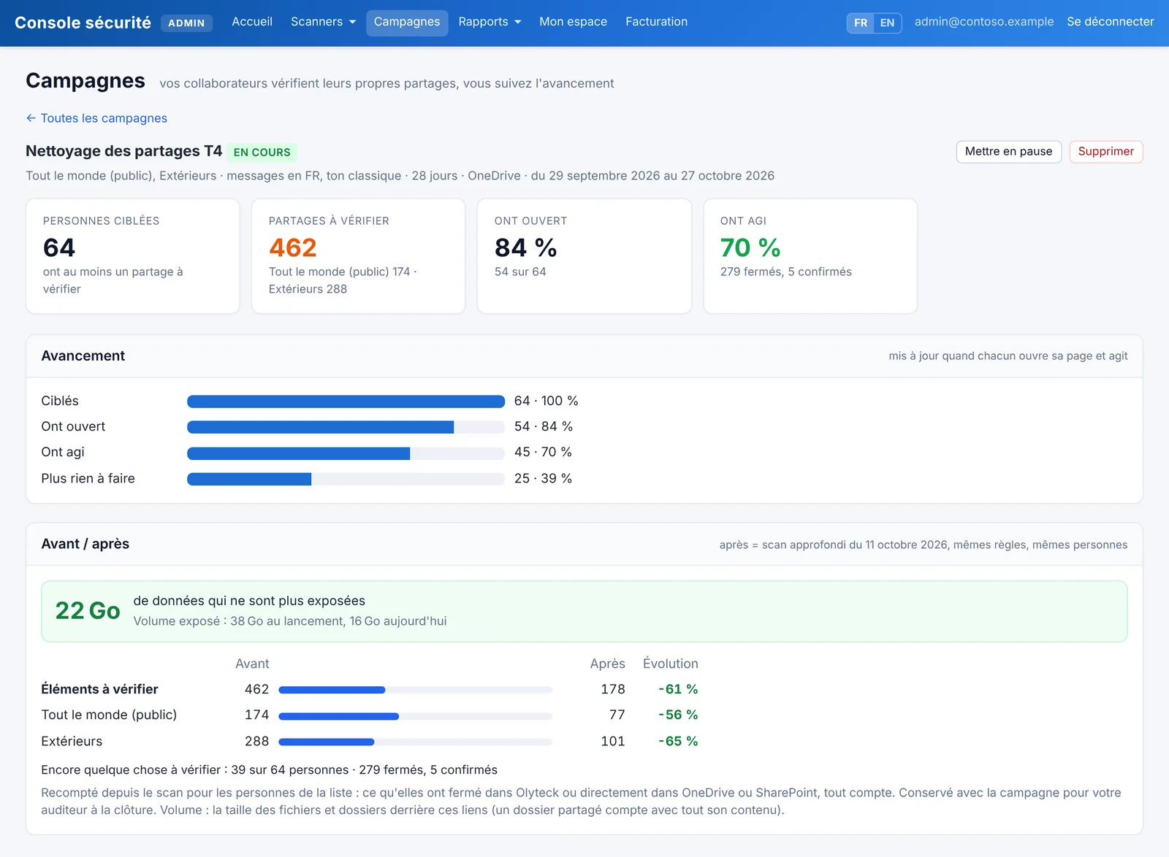Screen dimensions: 1169x857
Task: Navigate to Facturation
Action: pos(656,22)
